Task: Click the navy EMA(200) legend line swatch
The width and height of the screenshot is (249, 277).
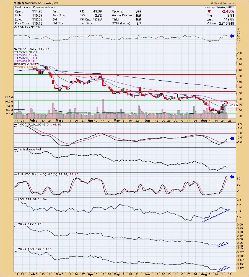Action: pyautogui.click(x=15, y=58)
